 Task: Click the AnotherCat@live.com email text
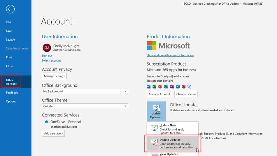[x=67, y=50]
